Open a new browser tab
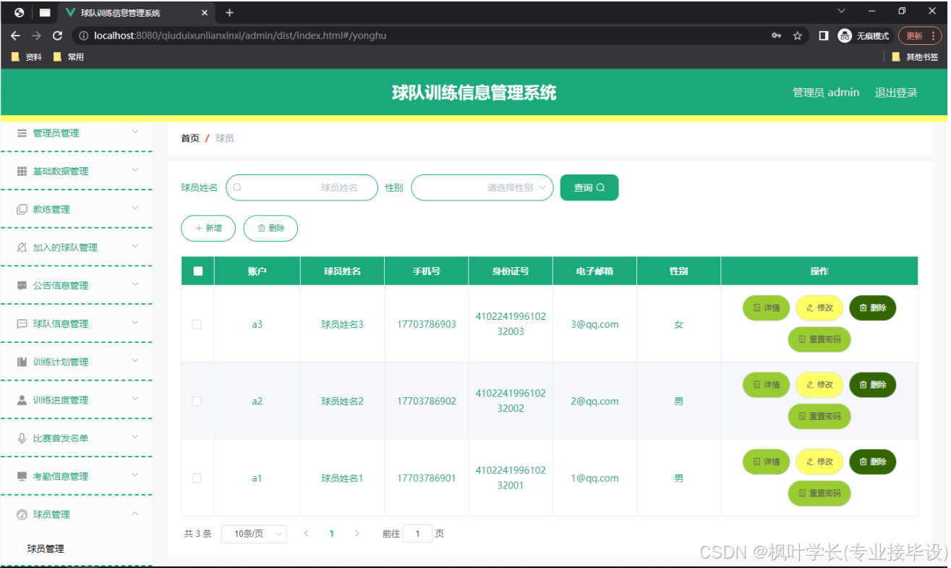The width and height of the screenshot is (951, 568). [229, 12]
